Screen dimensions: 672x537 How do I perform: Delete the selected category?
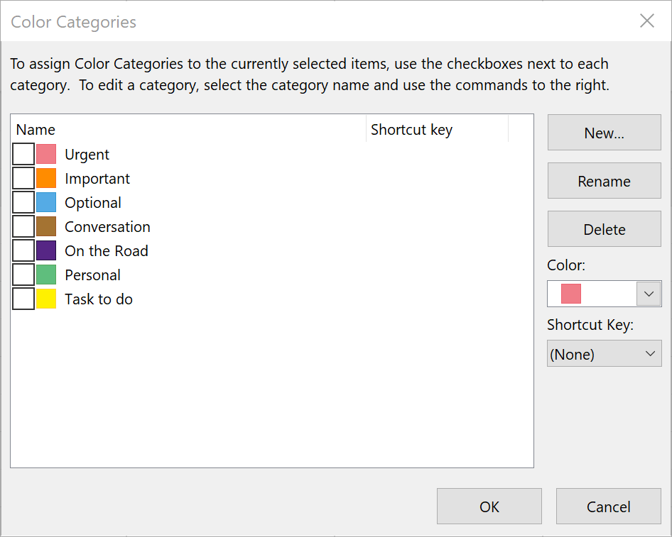(x=604, y=230)
